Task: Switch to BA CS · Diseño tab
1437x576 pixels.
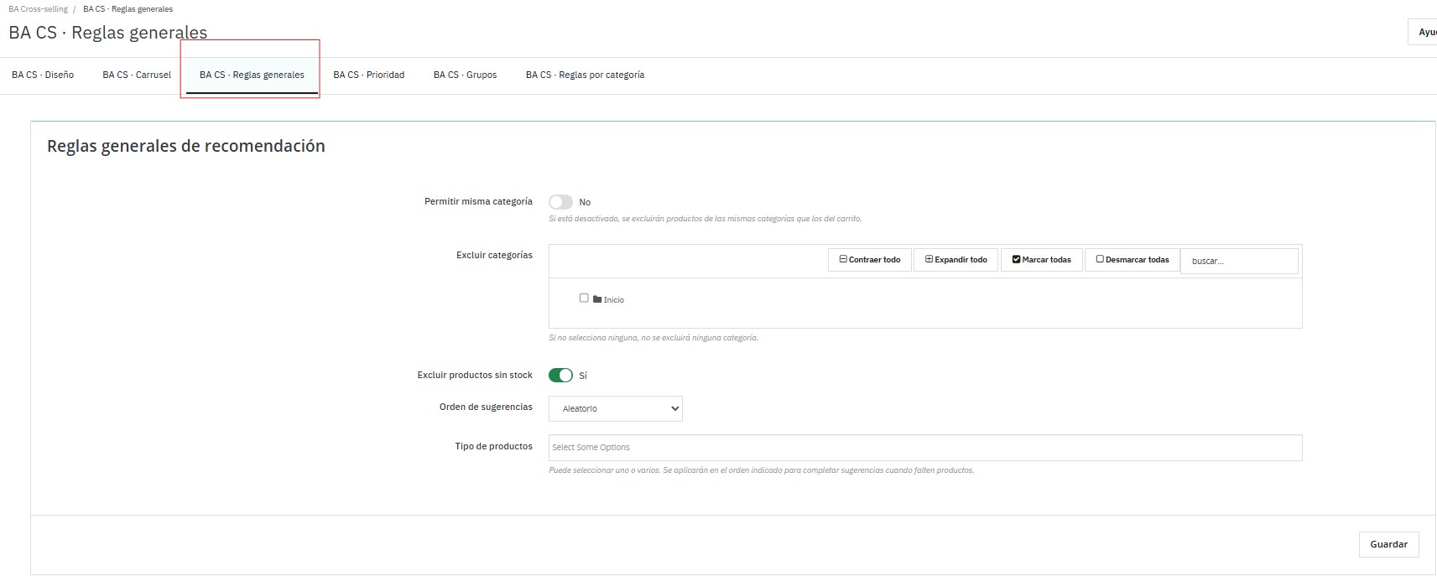Action: click(43, 75)
